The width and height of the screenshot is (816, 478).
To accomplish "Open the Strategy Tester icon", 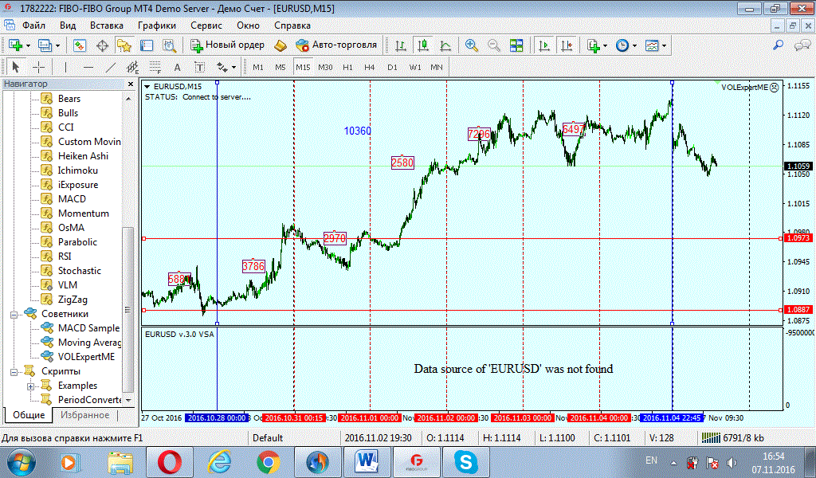I will 170,45.
